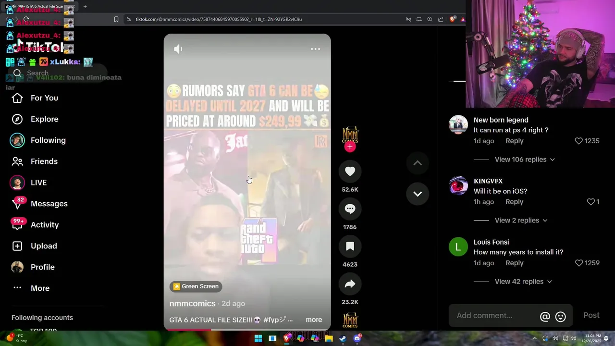Click the Post comment button

click(591, 316)
